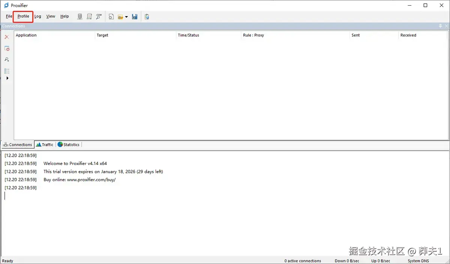Expand the sidebar overflow arrow
Screen dimensions: 450x264
[7, 78]
